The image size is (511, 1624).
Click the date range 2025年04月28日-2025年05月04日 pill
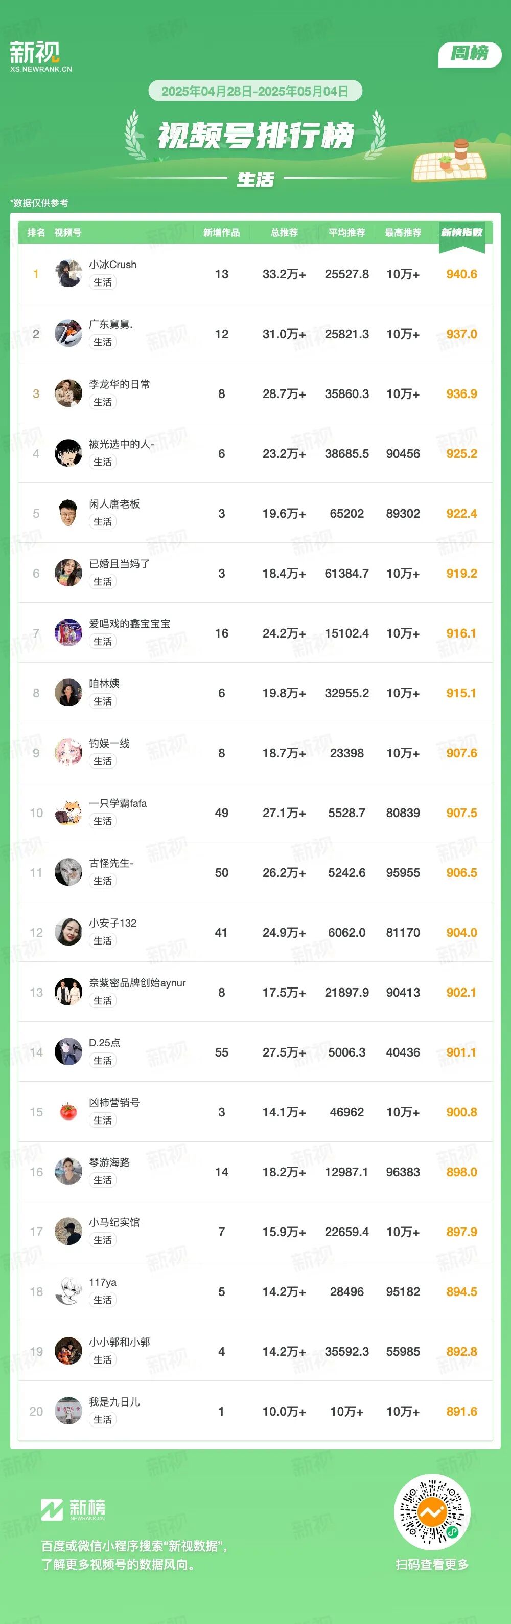(255, 91)
